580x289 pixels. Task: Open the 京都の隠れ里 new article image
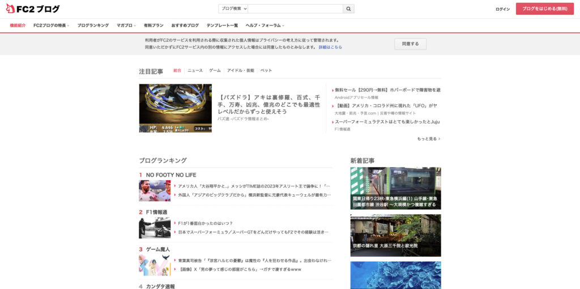[x=395, y=235]
